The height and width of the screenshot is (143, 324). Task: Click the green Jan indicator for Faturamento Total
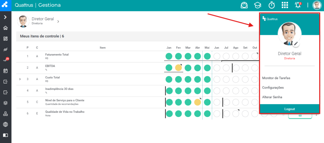tap(169, 56)
